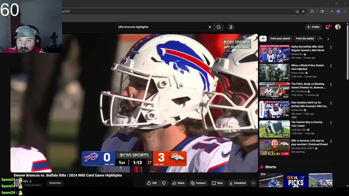
Task: Click the Create button
Action: click(x=313, y=27)
